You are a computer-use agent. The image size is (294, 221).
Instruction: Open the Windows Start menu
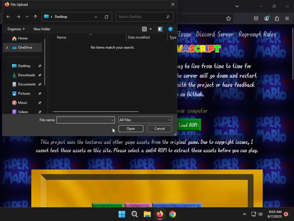coord(122,214)
